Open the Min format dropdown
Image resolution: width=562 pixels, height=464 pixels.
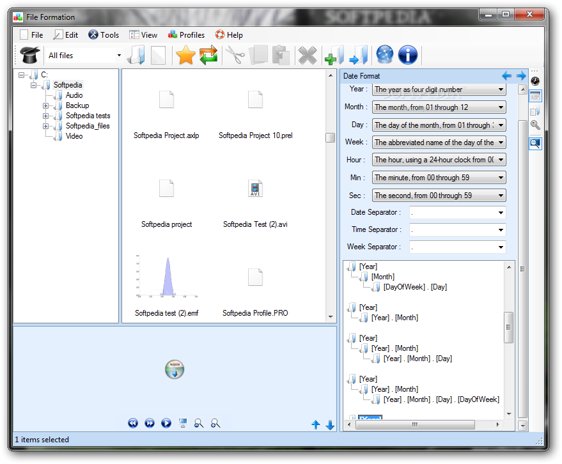click(501, 178)
